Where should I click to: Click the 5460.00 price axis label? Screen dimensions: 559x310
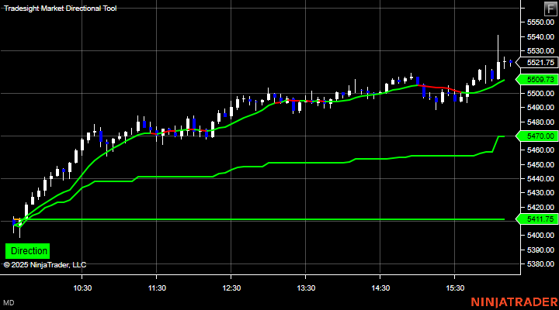(x=540, y=150)
